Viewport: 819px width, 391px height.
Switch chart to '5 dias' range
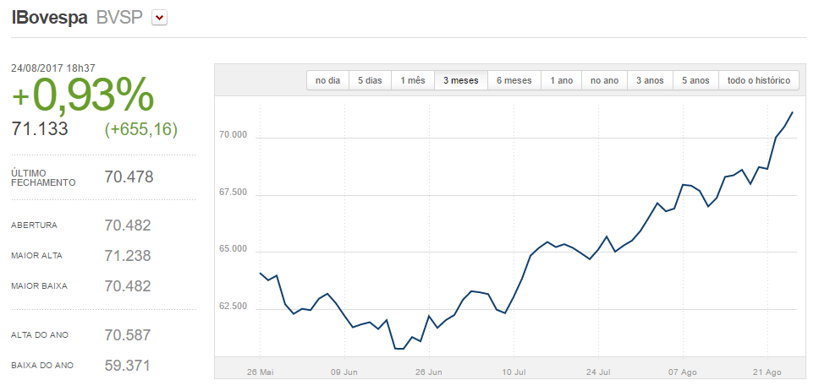click(370, 80)
